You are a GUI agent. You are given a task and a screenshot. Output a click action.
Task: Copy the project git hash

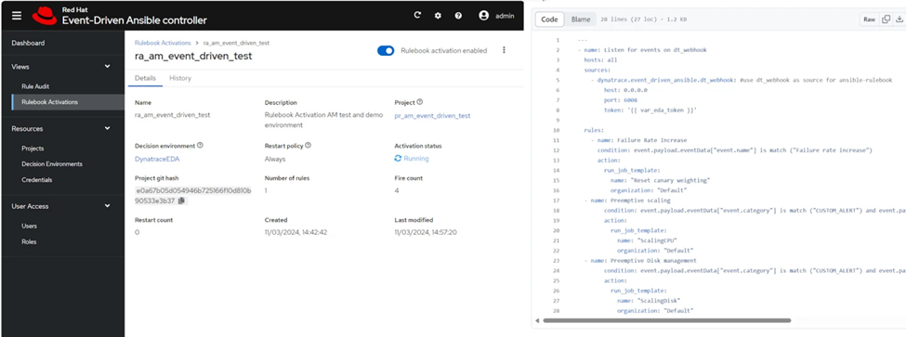181,201
